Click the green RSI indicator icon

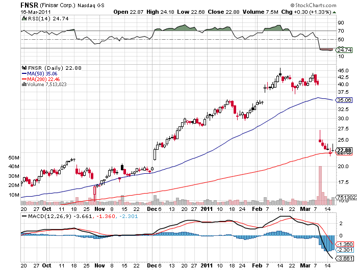(24, 18)
